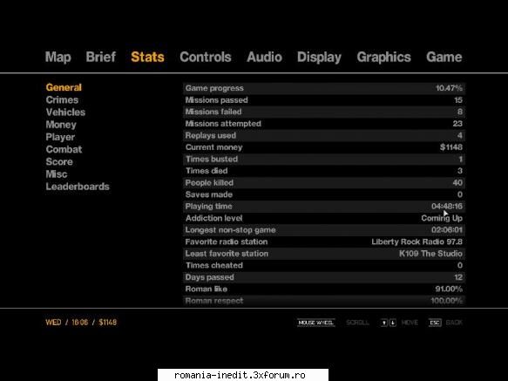Select the Missions failed row
This screenshot has height=381, width=508.
pos(324,112)
